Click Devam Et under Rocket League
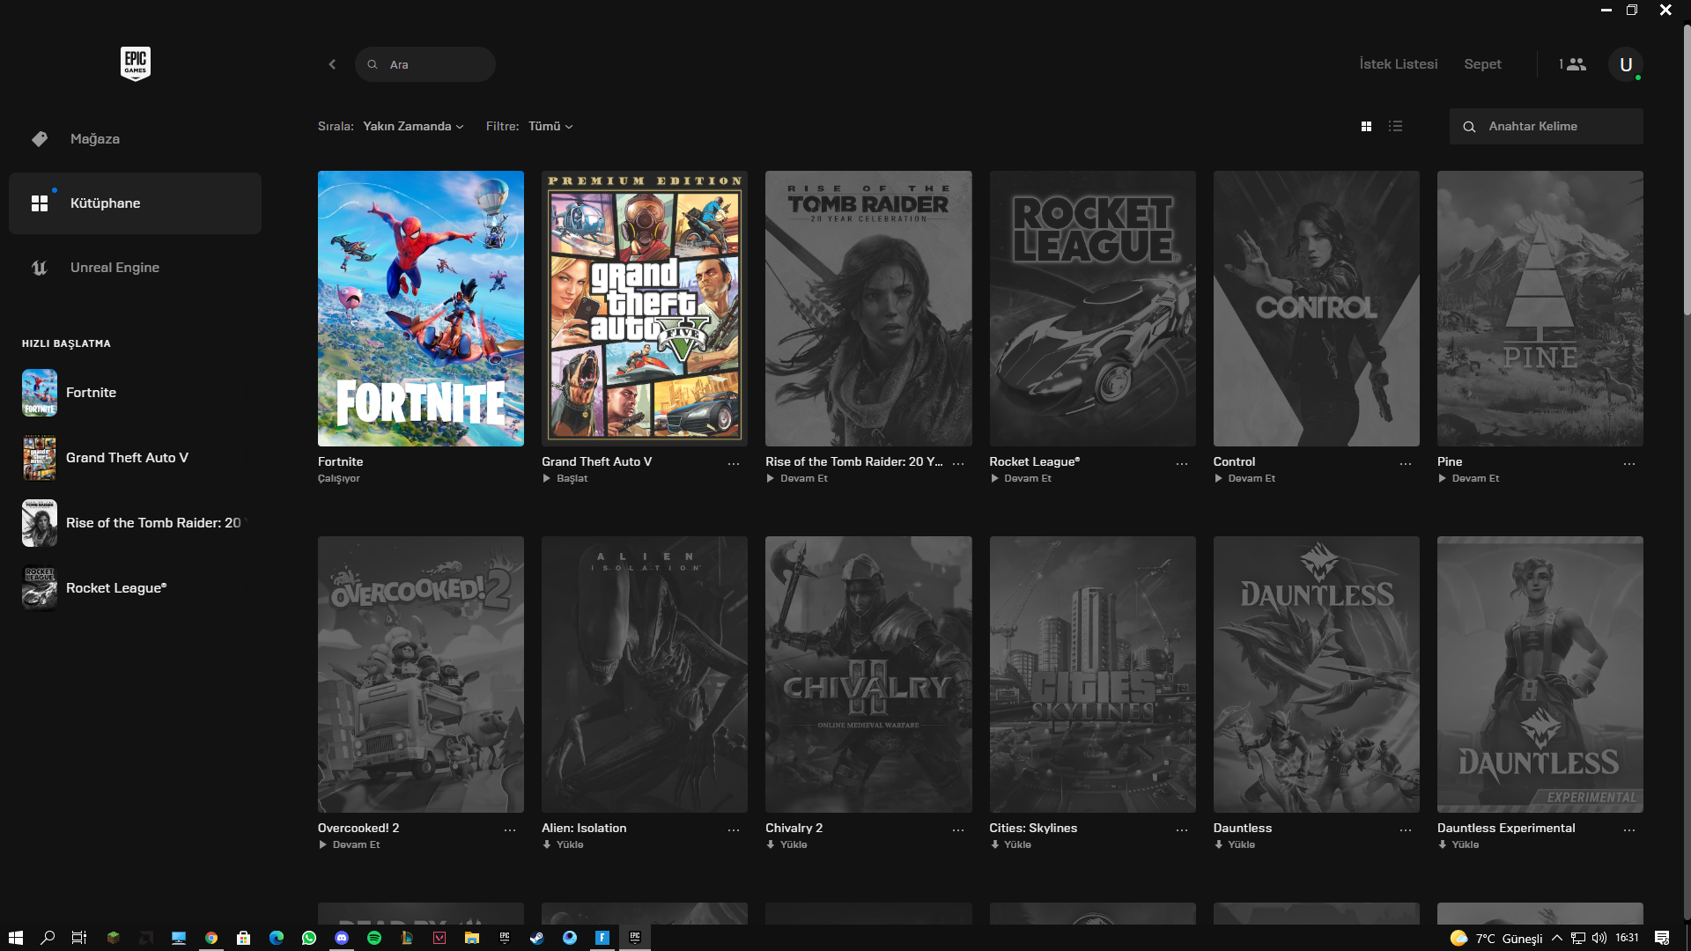Screen dimensions: 1691x951 click(x=1021, y=479)
